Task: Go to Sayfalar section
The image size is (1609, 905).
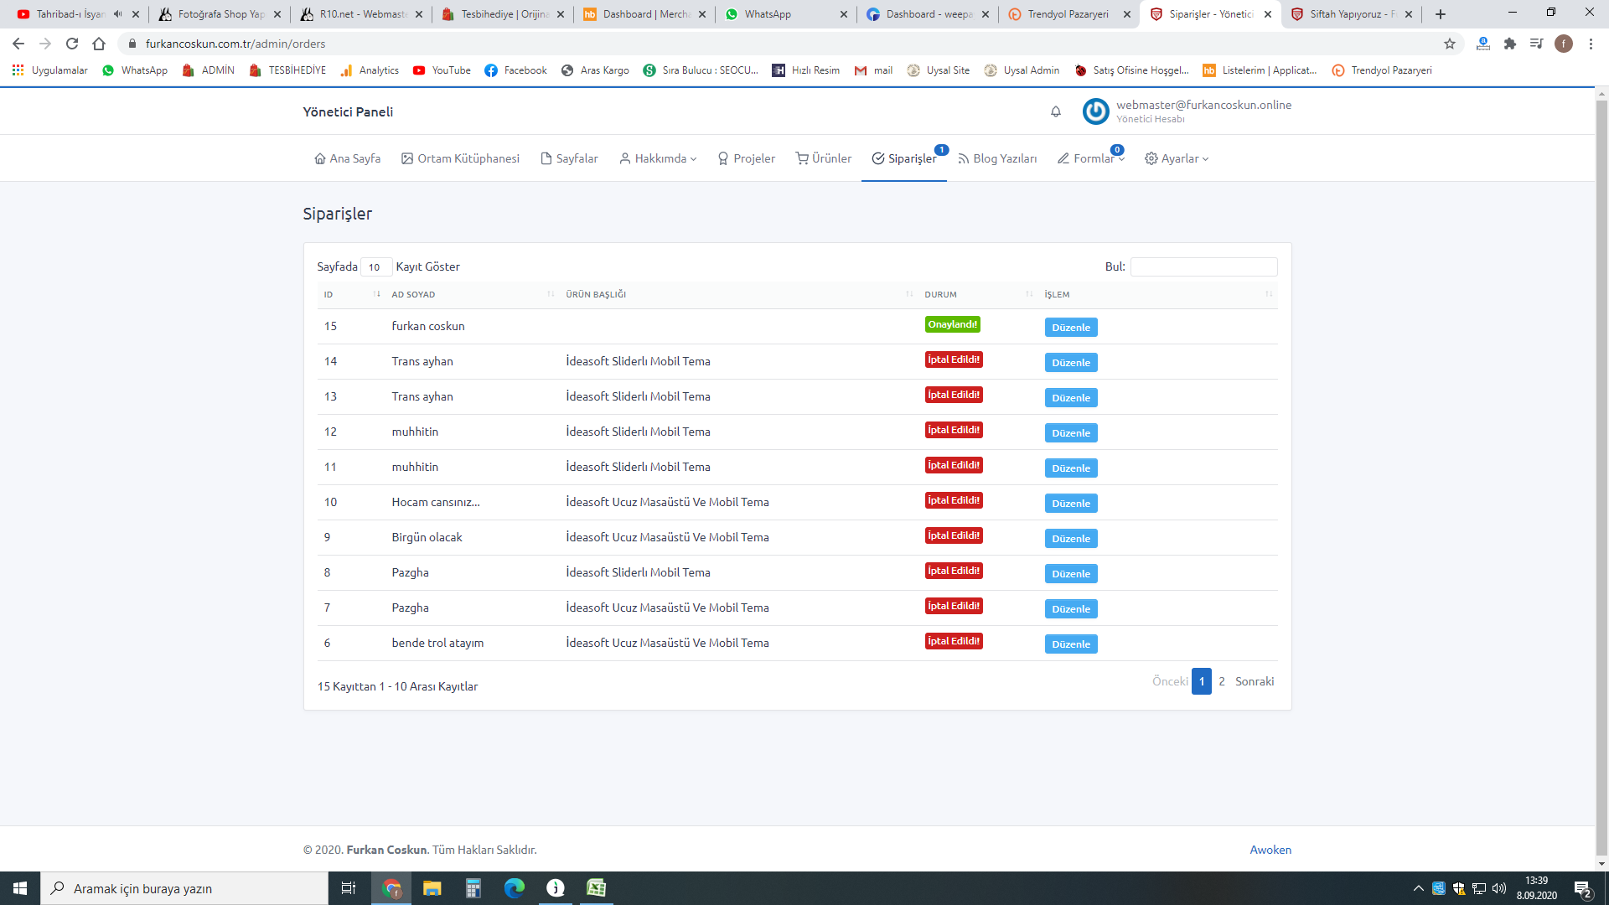Action: pos(569,158)
